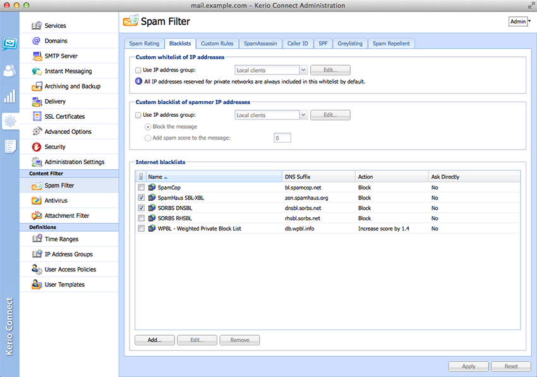Open SSL Certificates icon in sidebar
This screenshot has height=377, width=537.
click(x=37, y=117)
